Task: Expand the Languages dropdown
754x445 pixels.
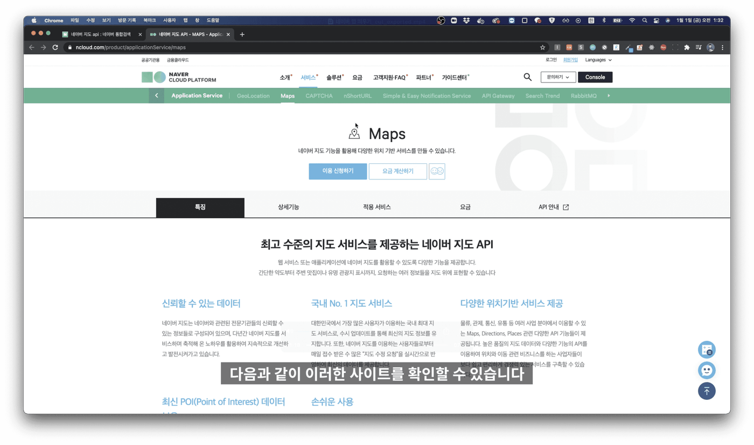Action: click(x=598, y=60)
